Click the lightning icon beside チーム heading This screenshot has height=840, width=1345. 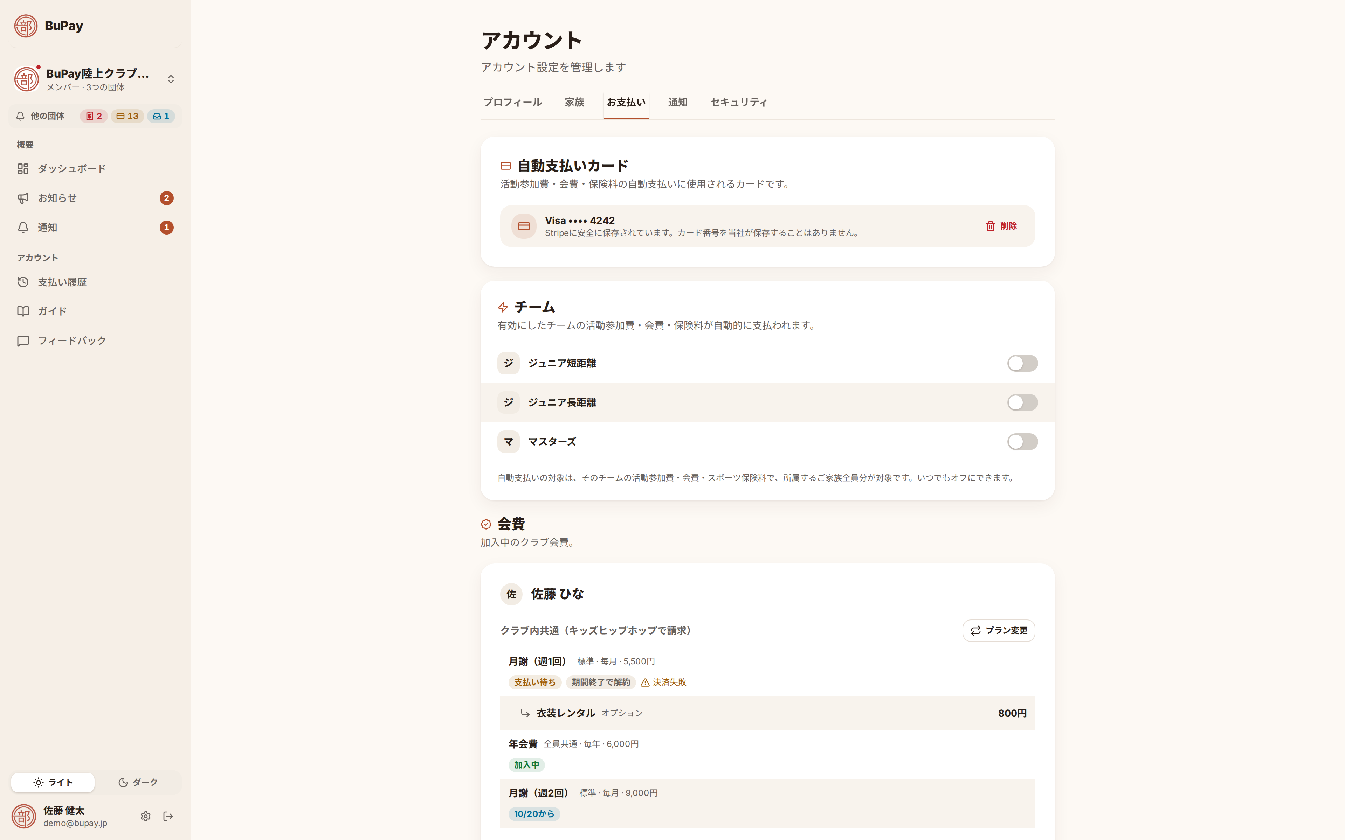point(503,307)
